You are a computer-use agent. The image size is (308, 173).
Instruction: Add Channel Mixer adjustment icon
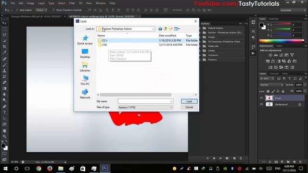tap(289, 61)
